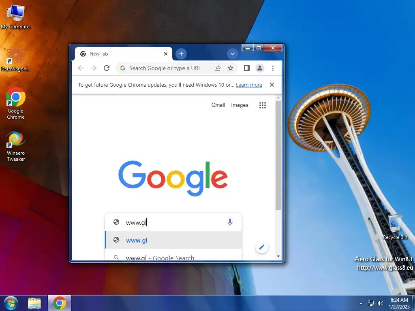The image size is (415, 311).
Task: Open Windows Explorer from taskbar
Action: (35, 303)
